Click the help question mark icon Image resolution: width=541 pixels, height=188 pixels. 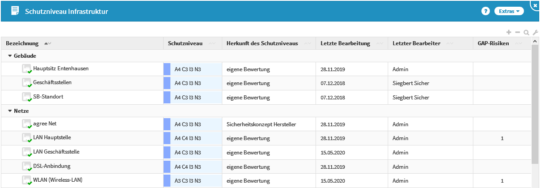point(485,11)
